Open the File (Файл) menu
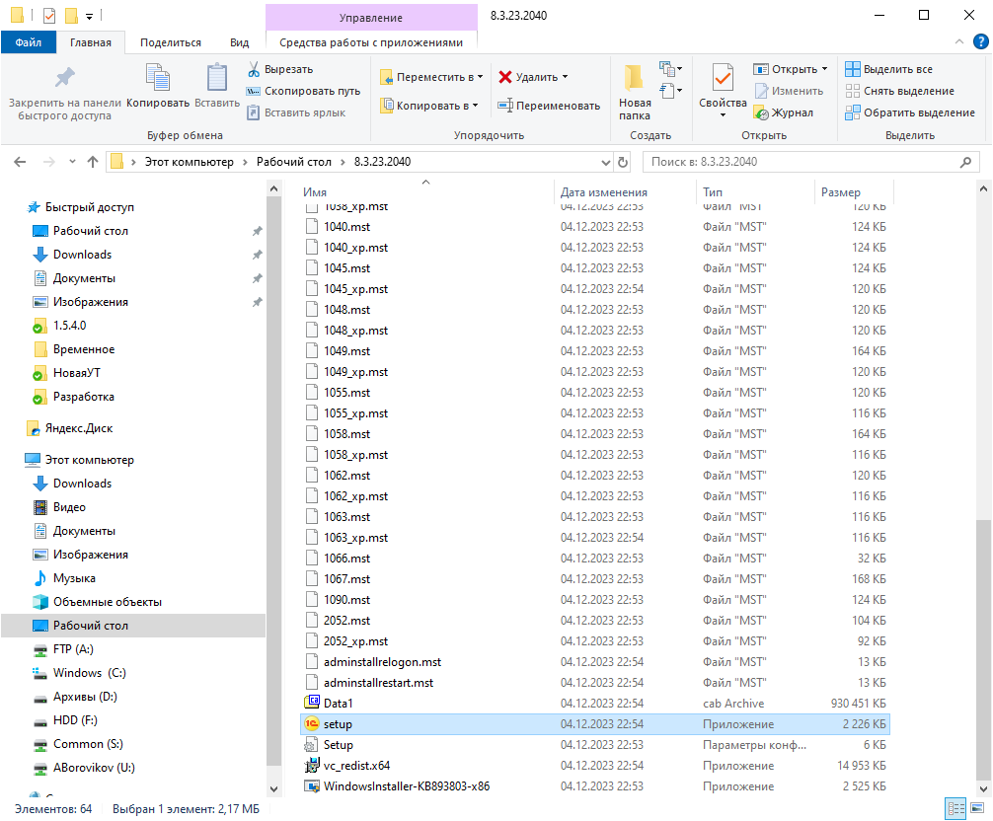The width and height of the screenshot is (993, 821). click(28, 42)
